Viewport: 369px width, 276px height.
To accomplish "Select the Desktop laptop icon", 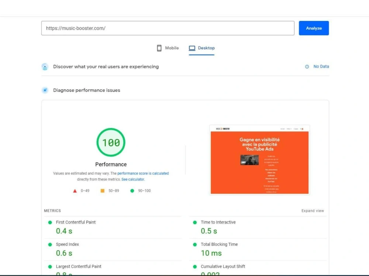I will (192, 48).
